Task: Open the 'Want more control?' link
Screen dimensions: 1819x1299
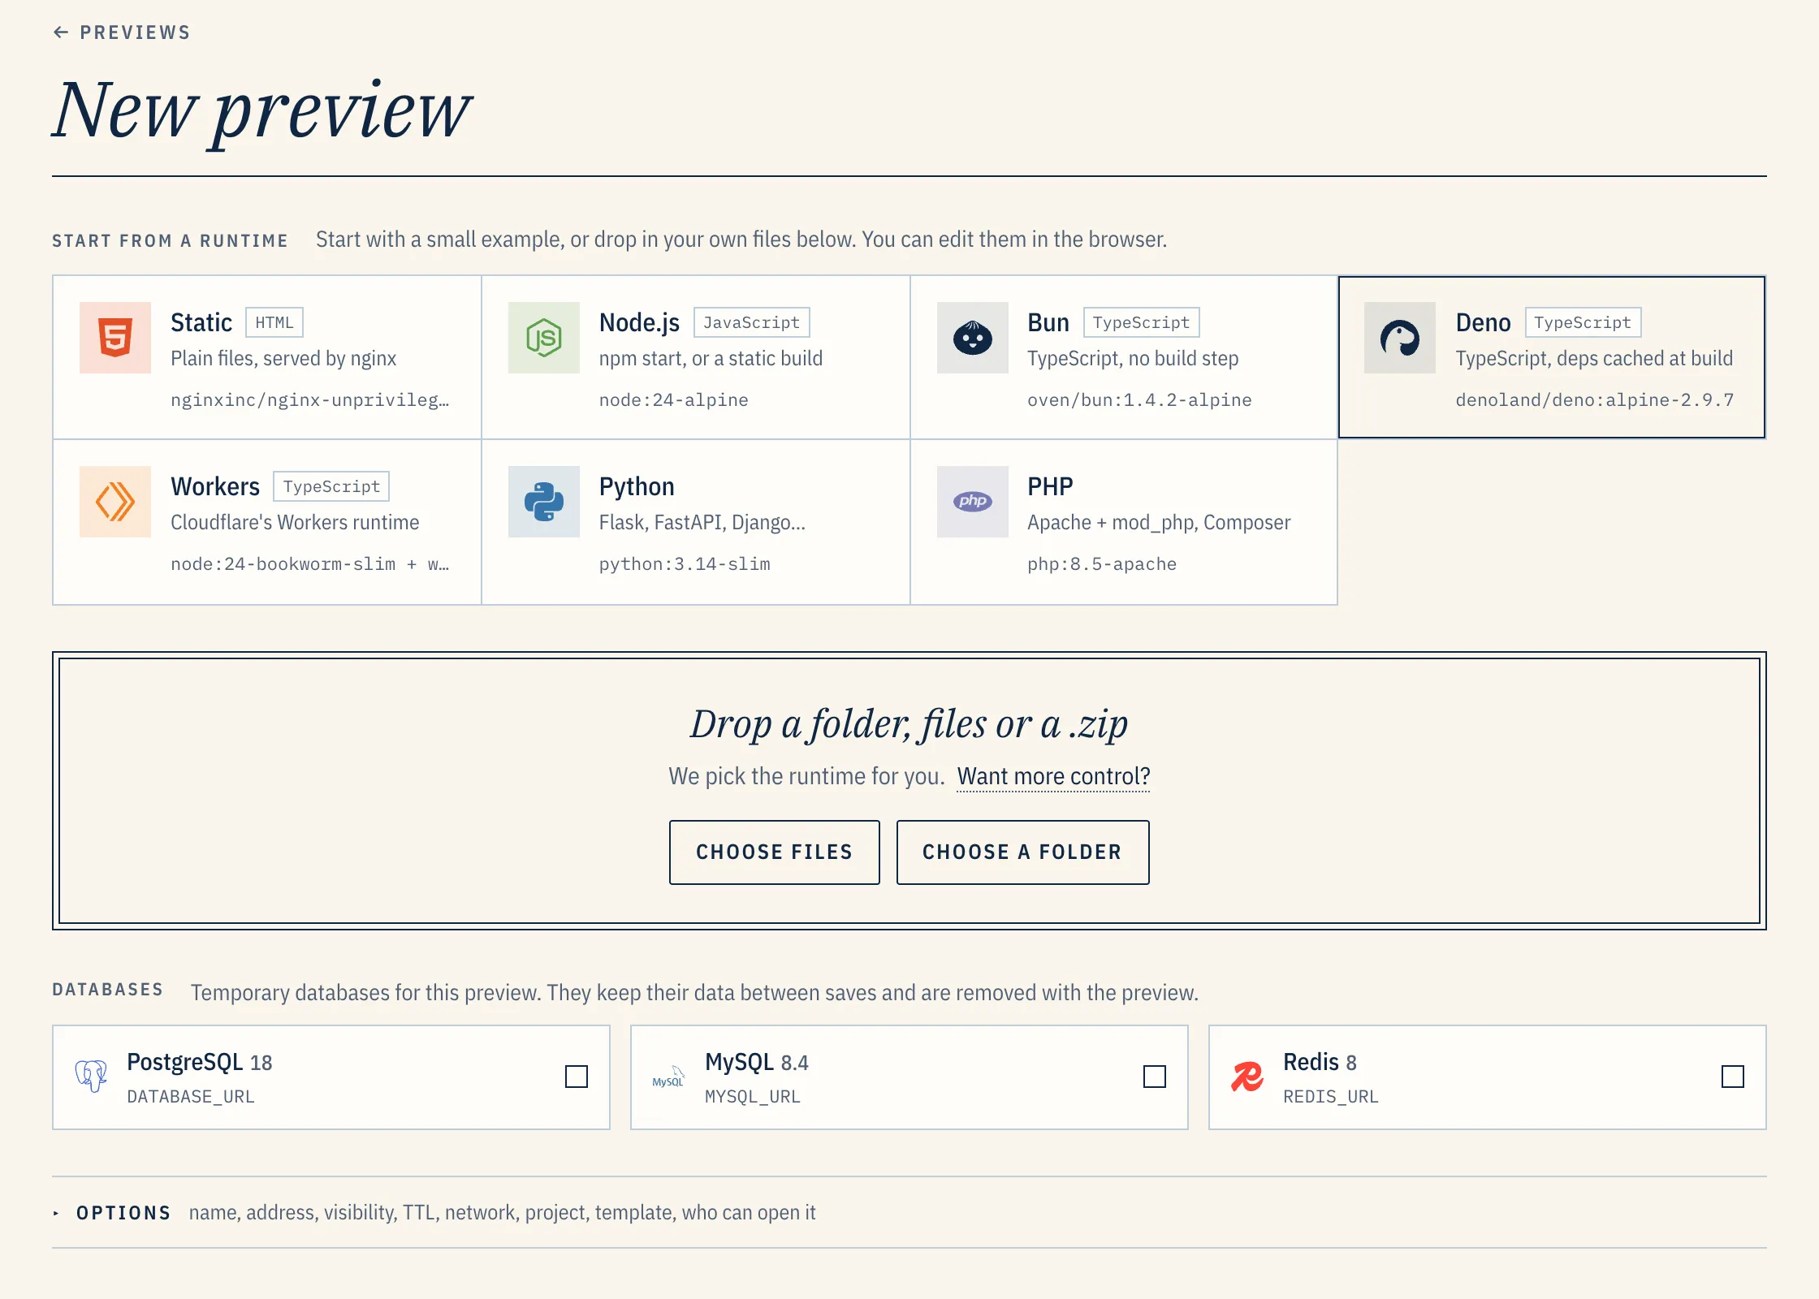Action: [x=1054, y=776]
